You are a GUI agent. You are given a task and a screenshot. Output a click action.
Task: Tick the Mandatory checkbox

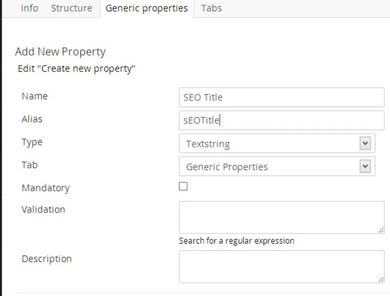coord(183,186)
